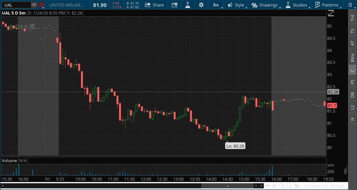This screenshot has height=190, width=357.
Task: Click the Share button label
Action: pos(158,5)
